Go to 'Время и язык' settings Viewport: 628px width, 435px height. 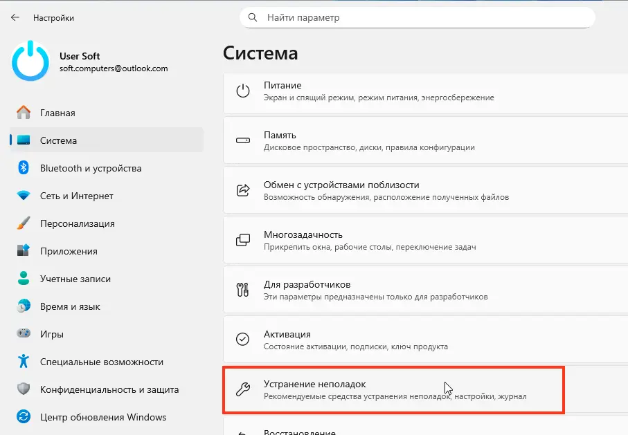click(70, 306)
